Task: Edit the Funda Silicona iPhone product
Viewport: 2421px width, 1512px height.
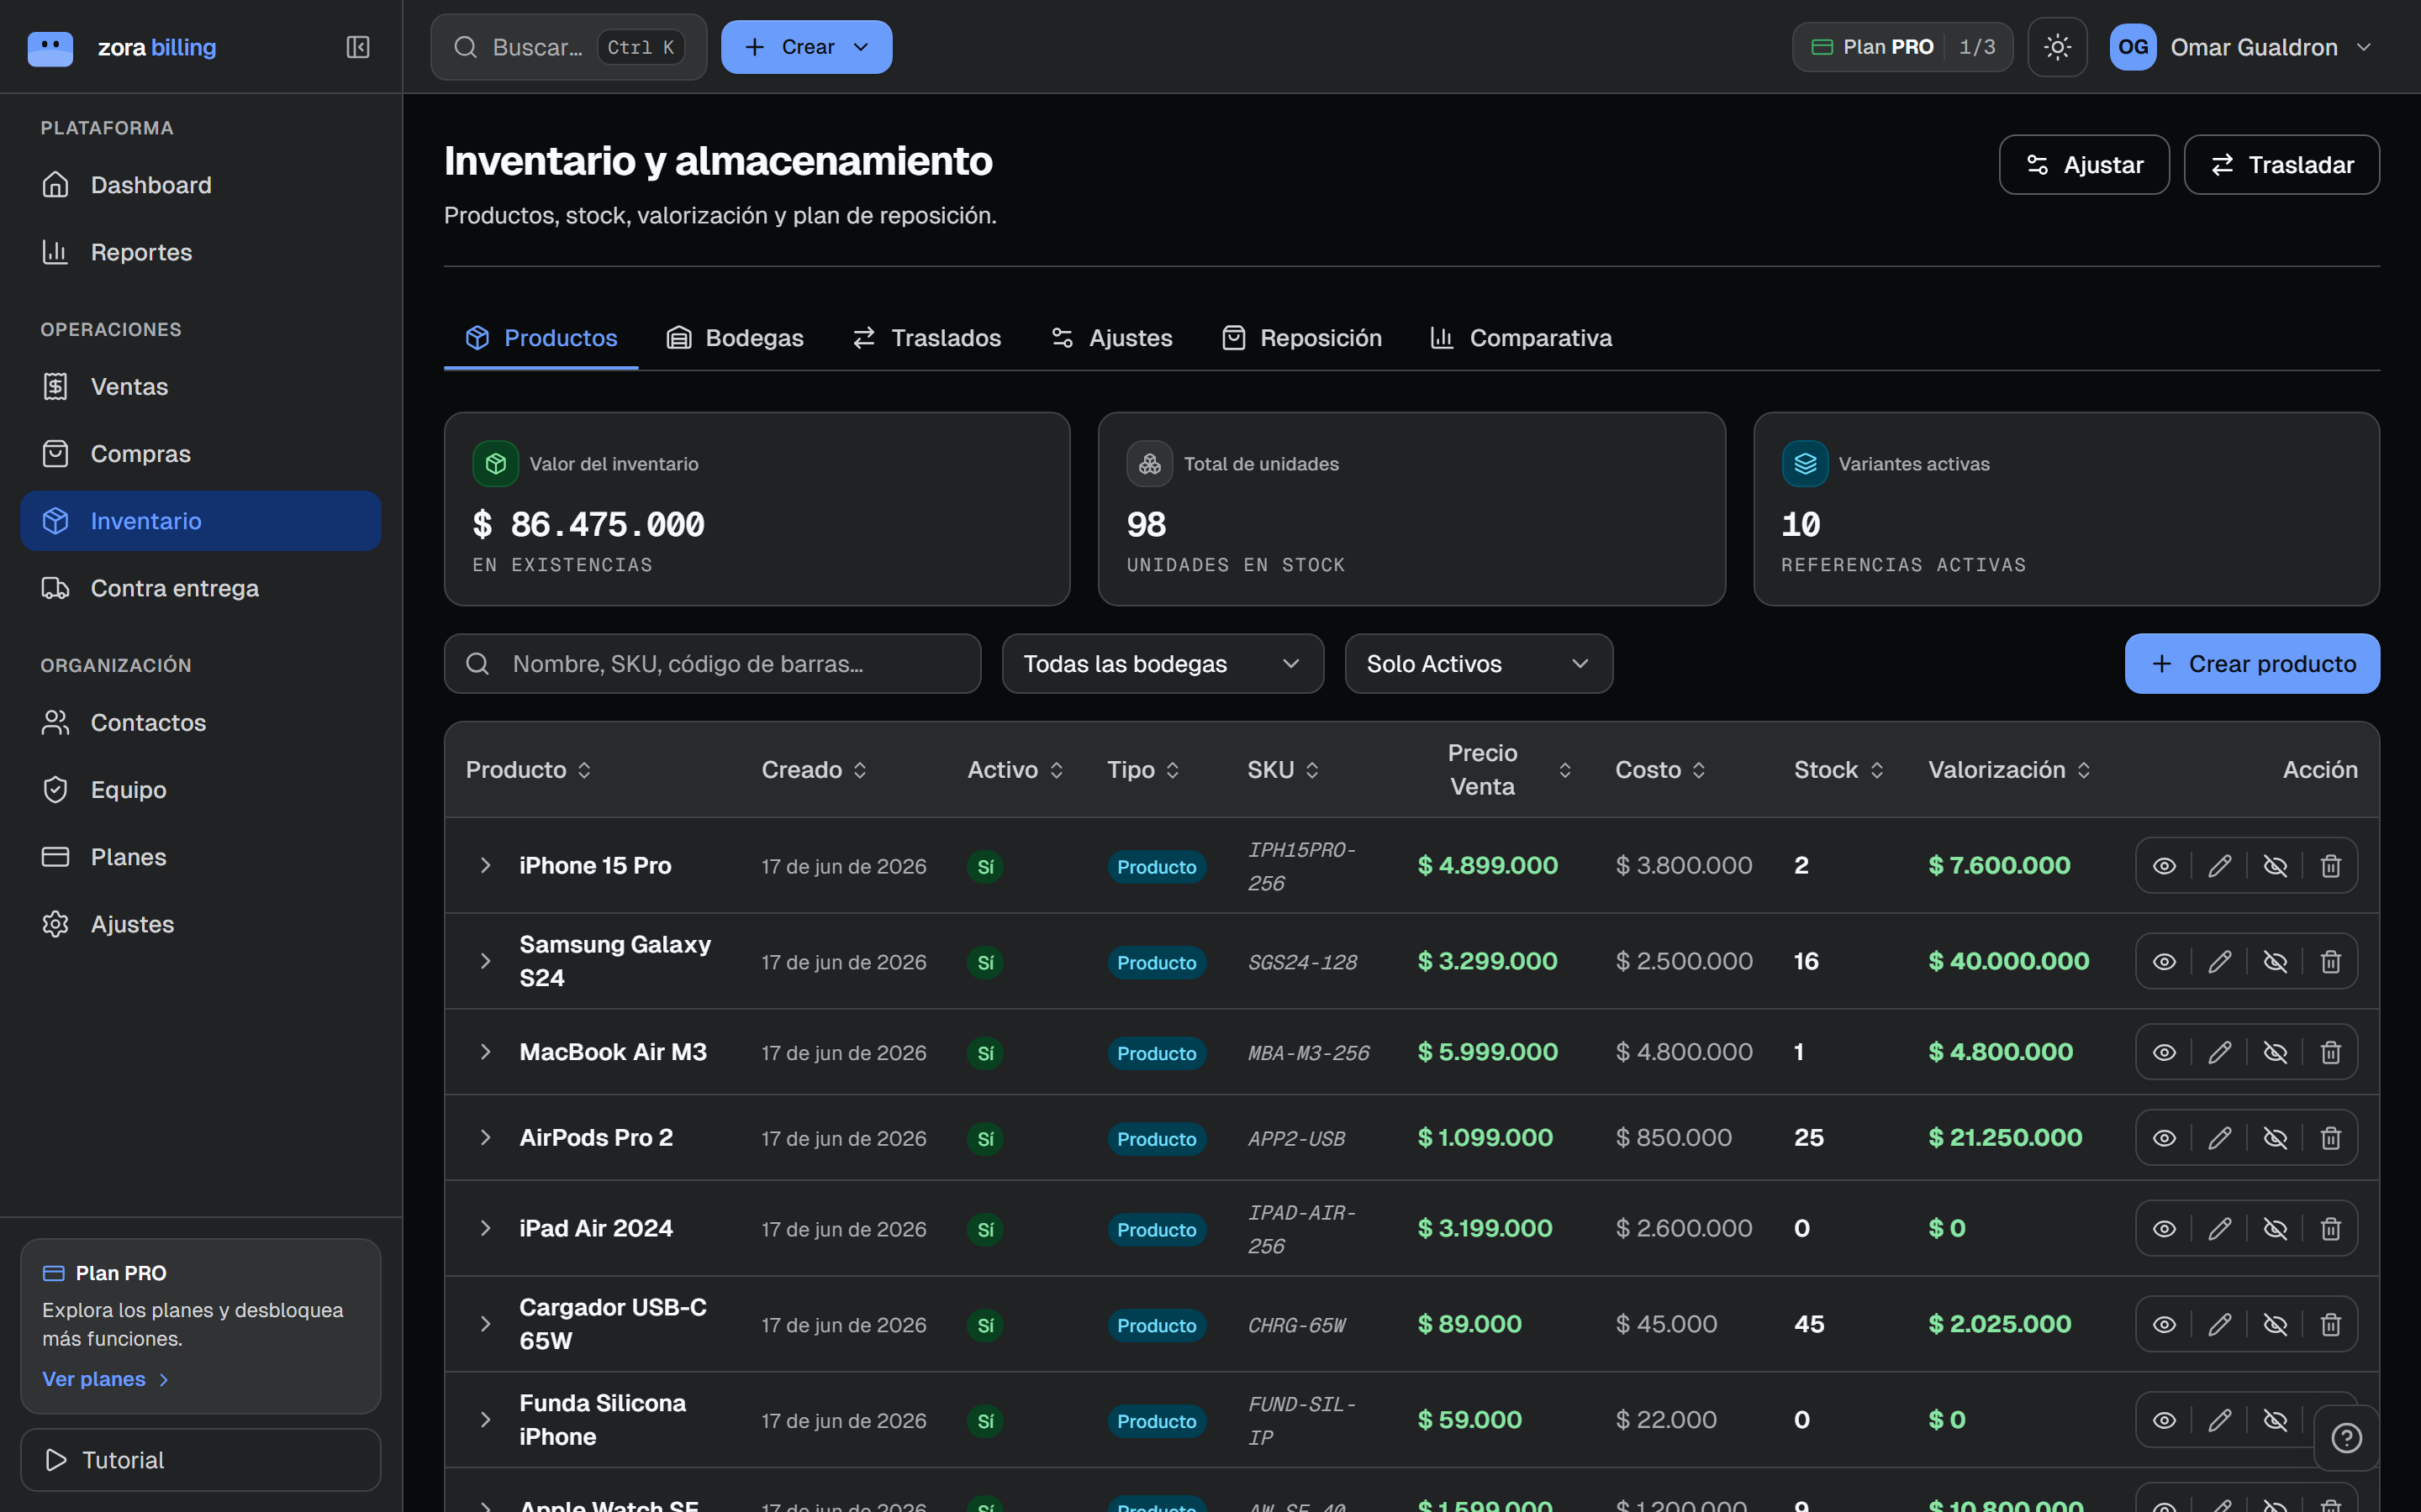Action: click(x=2219, y=1421)
